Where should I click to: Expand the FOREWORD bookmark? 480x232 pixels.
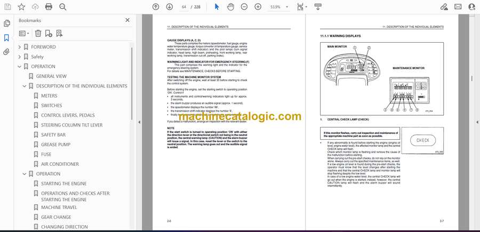tap(20, 47)
